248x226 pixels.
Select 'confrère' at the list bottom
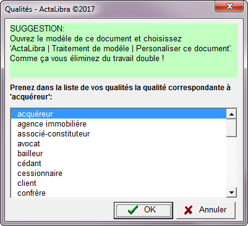119,193
